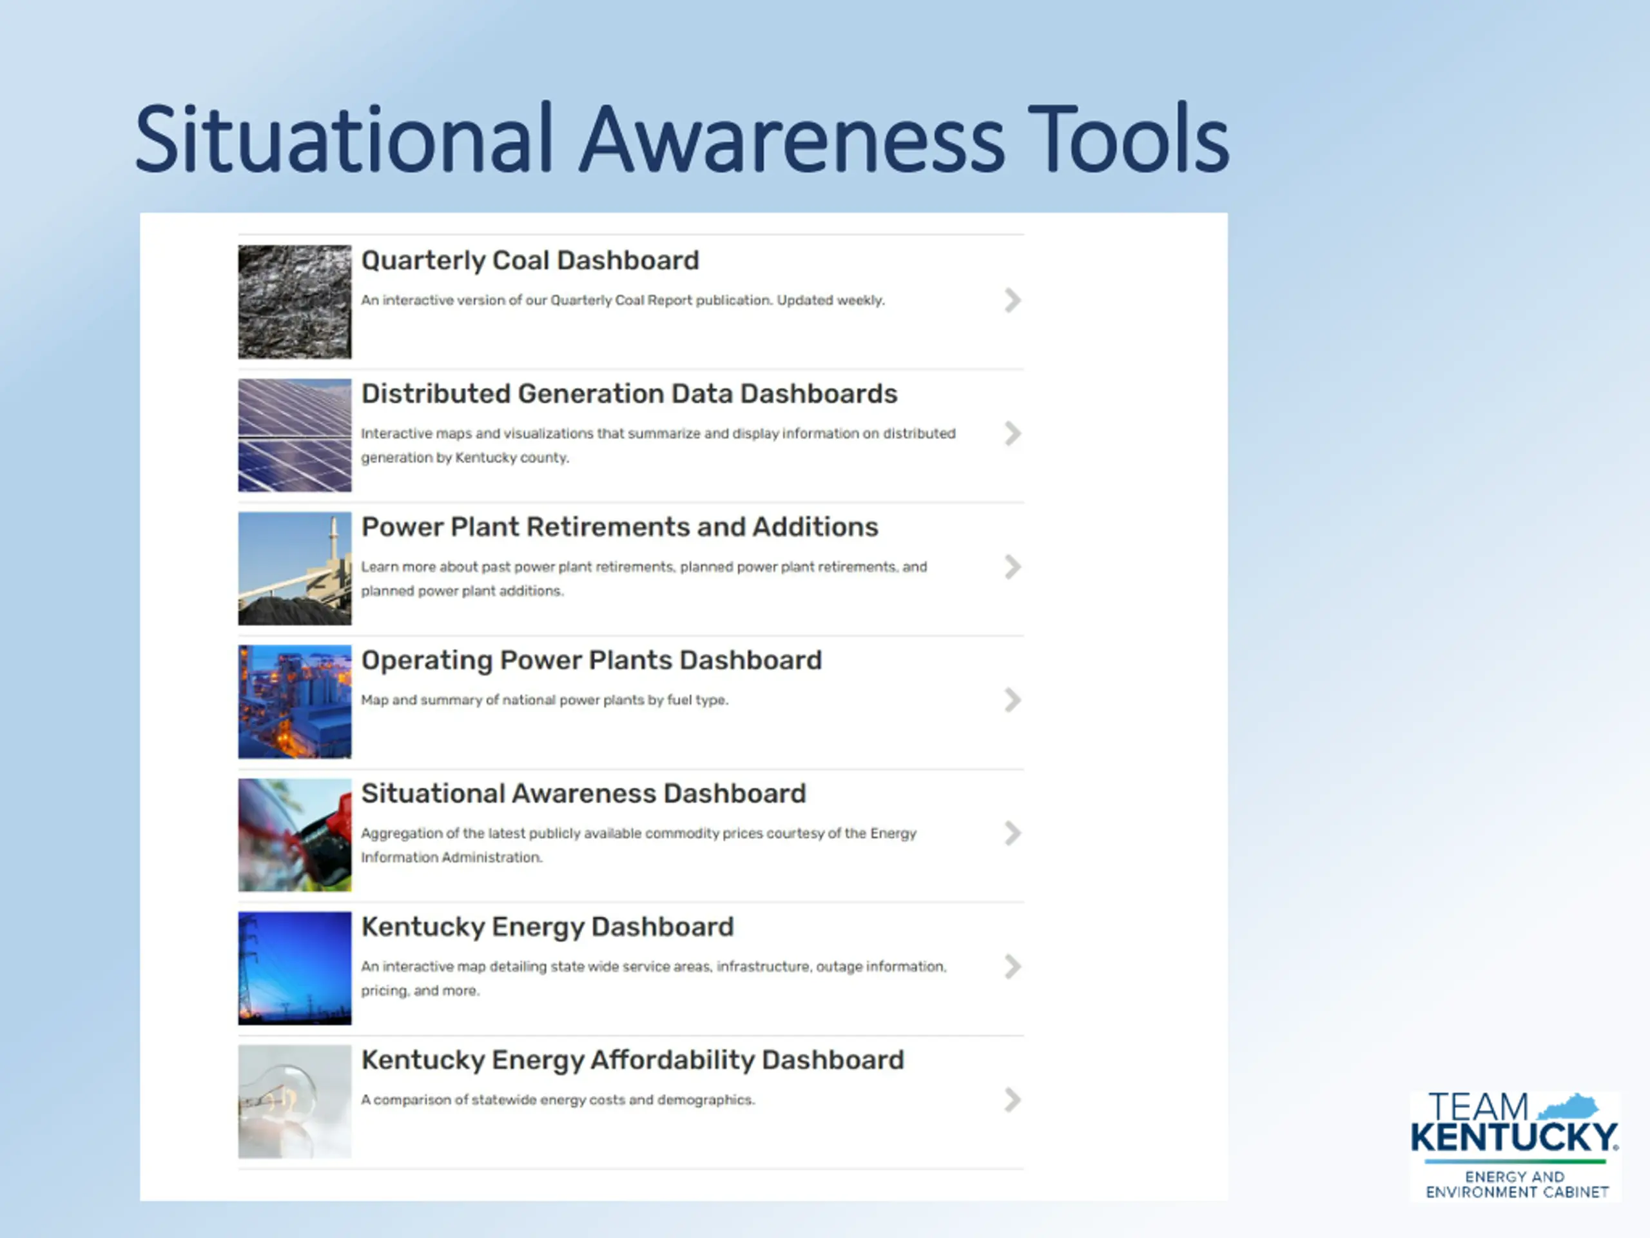Click the solar panels thumbnail image
This screenshot has width=1650, height=1238.
pos(295,435)
